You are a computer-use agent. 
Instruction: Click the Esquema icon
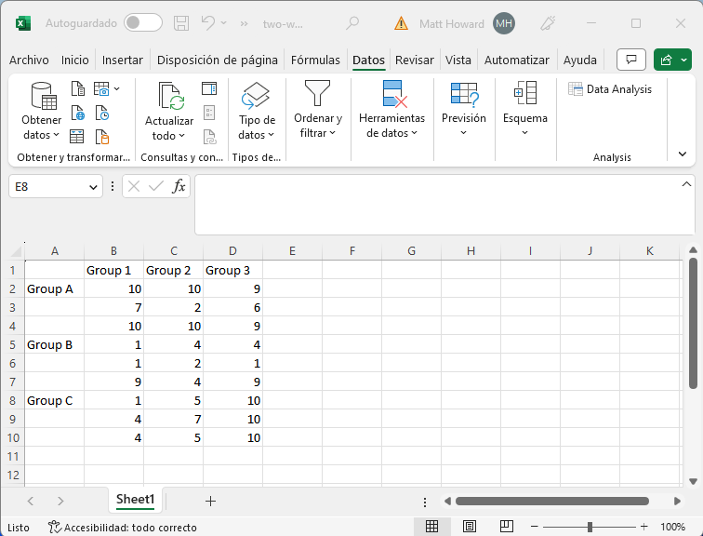(524, 94)
